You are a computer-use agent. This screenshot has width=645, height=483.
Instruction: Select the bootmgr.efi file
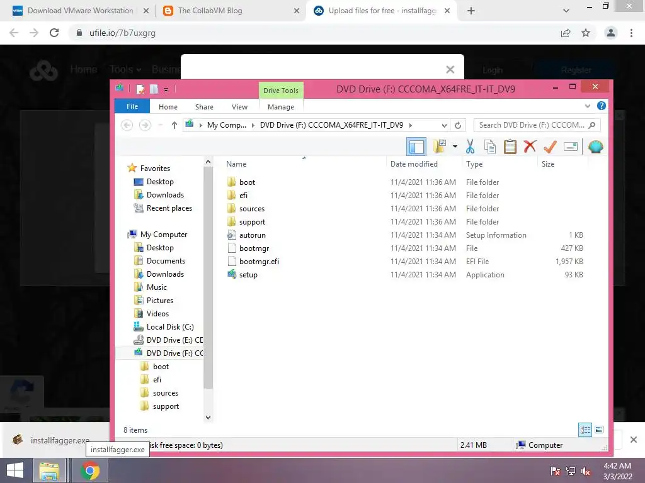[259, 261]
